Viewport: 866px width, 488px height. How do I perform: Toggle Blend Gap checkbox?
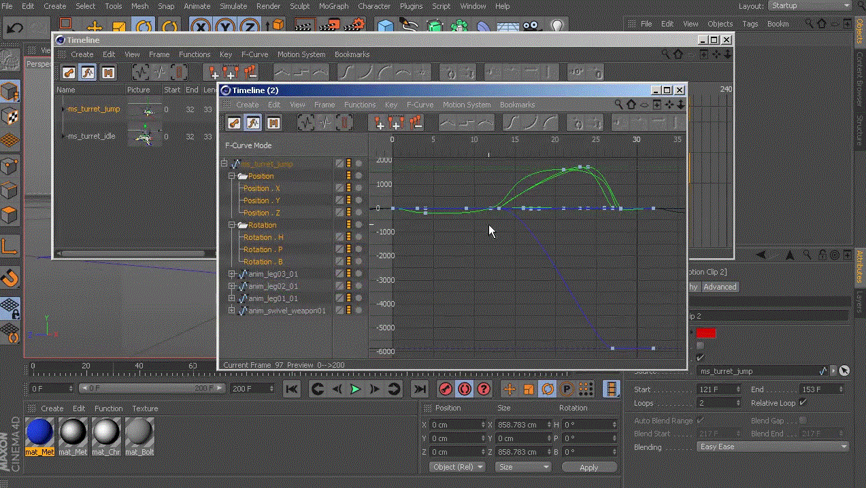point(803,420)
